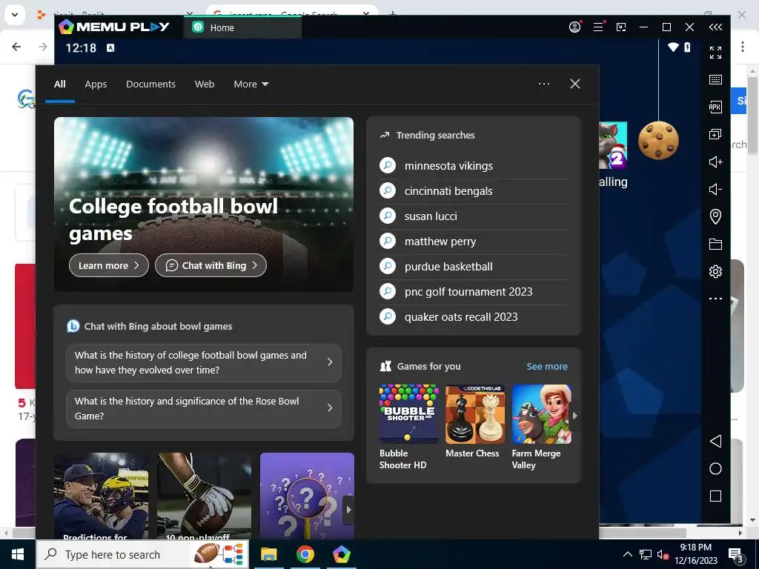The width and height of the screenshot is (759, 569).
Task: Open MEmu shared folder icon
Action: pyautogui.click(x=715, y=244)
